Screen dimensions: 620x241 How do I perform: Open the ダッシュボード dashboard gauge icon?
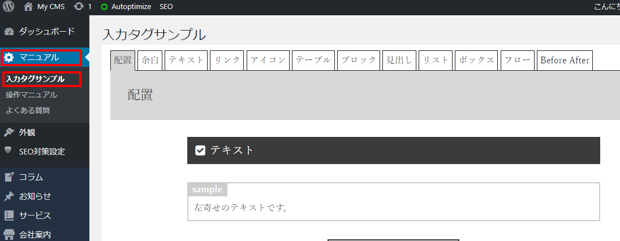pos(9,32)
